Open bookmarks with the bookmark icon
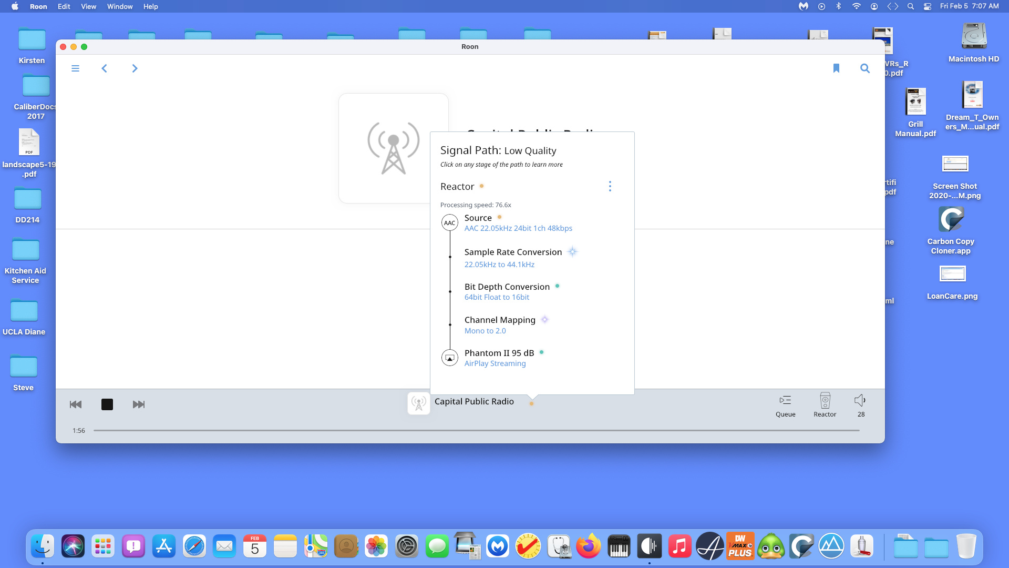1009x568 pixels. pyautogui.click(x=836, y=68)
